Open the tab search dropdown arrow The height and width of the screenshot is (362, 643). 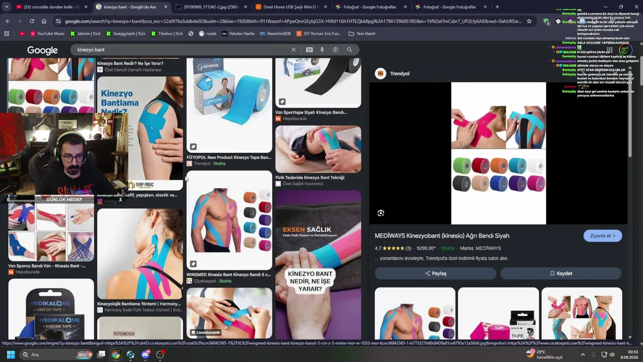point(7,7)
